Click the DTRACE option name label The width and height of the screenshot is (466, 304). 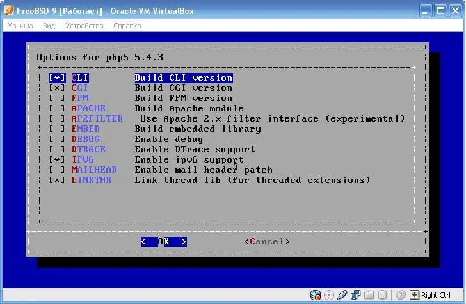(x=88, y=149)
